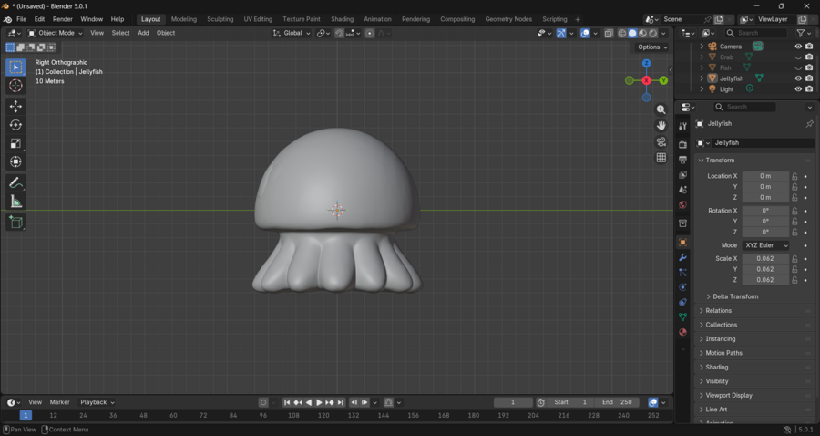Activate the Cursor tool

15,86
